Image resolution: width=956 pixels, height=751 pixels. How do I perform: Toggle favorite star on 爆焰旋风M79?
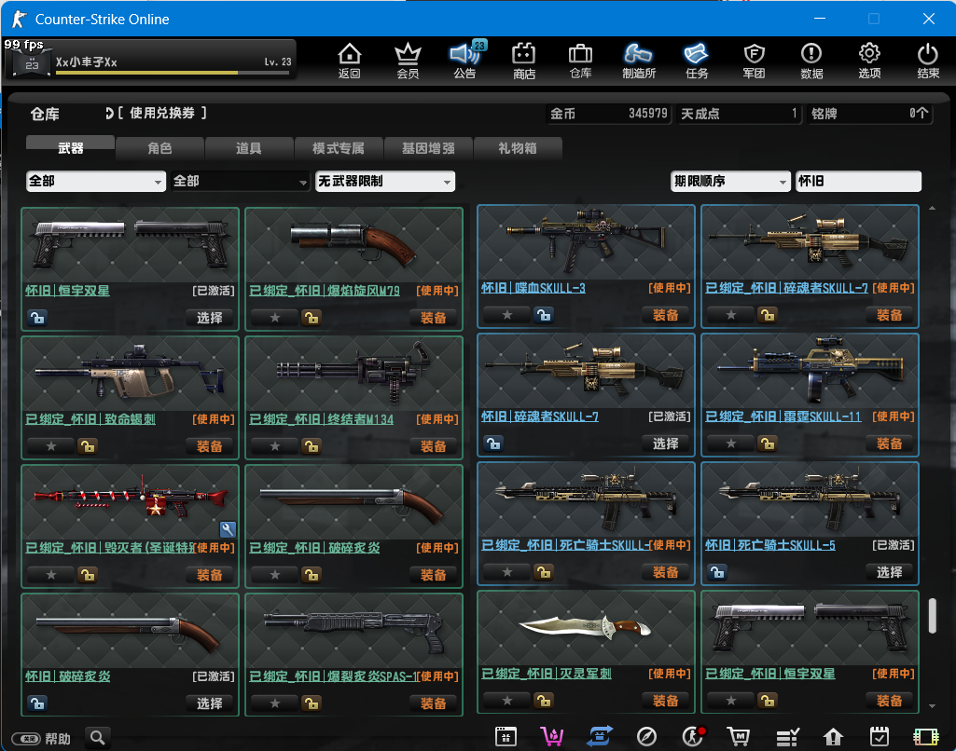click(275, 318)
